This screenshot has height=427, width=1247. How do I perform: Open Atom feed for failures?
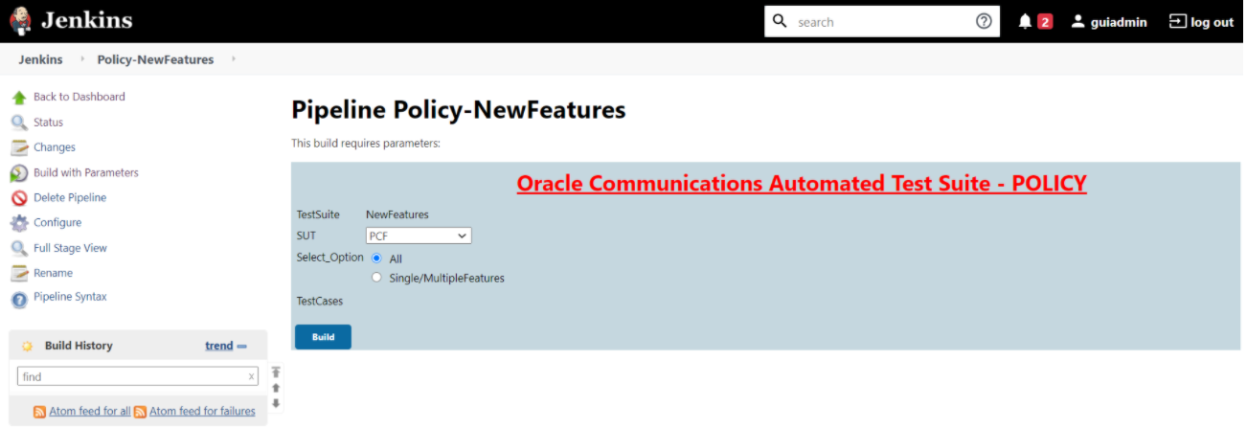(202, 412)
